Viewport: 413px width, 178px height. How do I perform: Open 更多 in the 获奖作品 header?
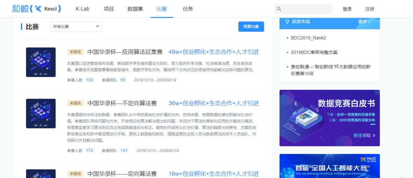coord(364,21)
